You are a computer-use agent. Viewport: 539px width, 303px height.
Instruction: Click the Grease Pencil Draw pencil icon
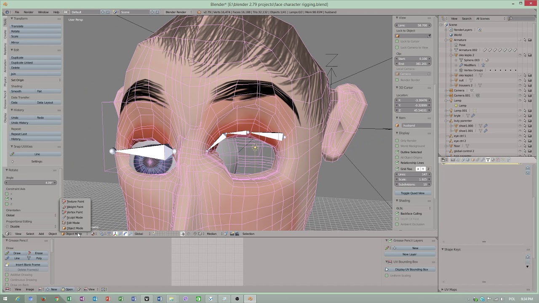tap(7, 253)
